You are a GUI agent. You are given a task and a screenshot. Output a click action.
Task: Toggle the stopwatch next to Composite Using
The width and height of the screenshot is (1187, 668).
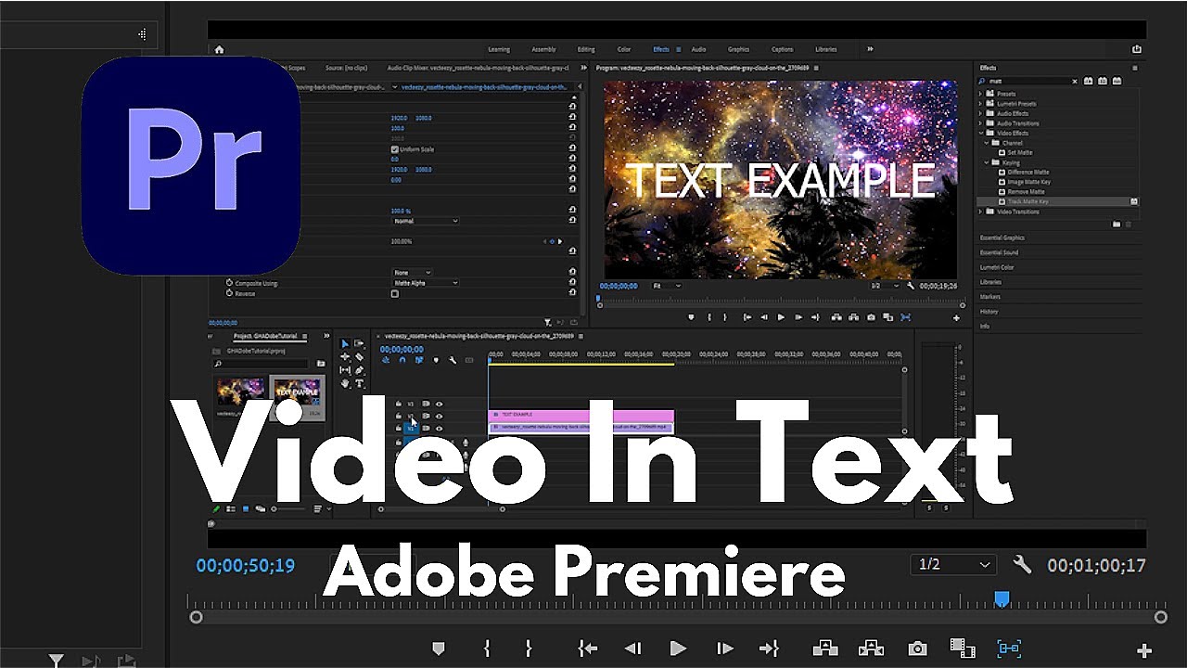tap(229, 283)
